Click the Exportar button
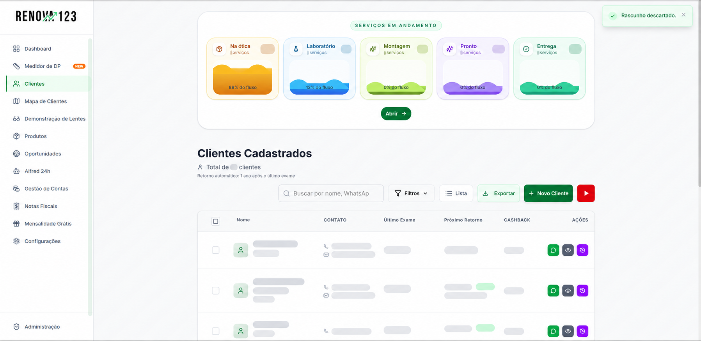Screen dimensions: 701x341 (499, 193)
